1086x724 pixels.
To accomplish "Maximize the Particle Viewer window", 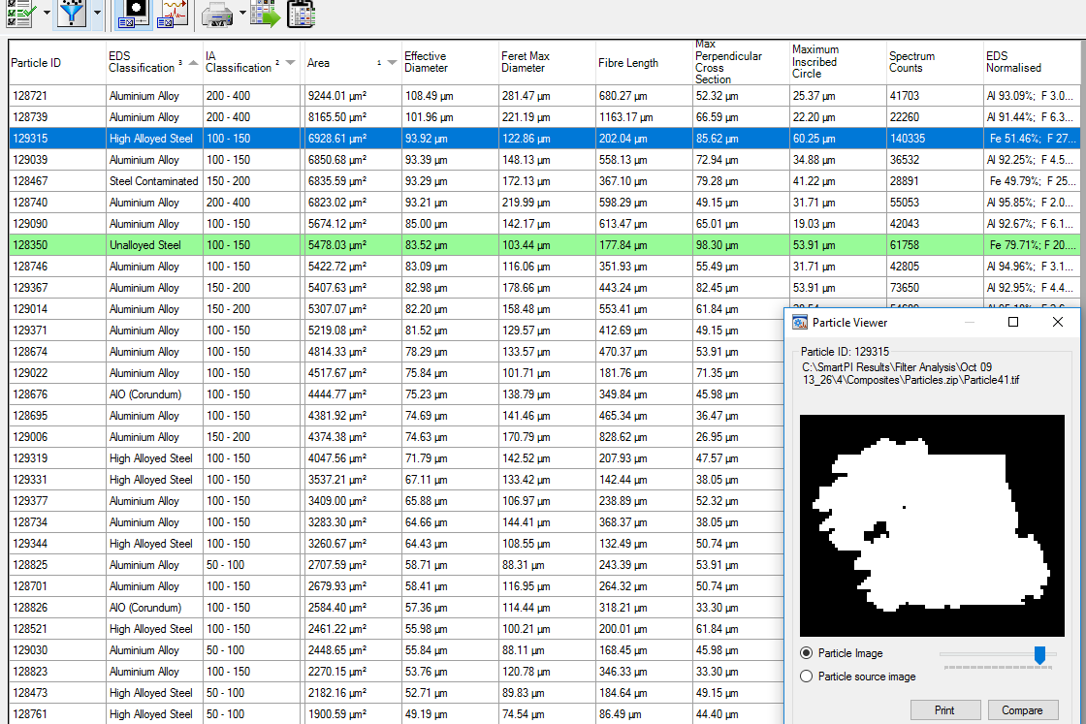I will [x=1013, y=323].
